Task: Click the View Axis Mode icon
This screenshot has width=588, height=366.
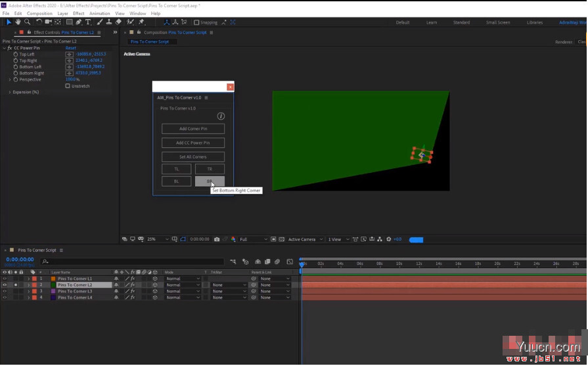Action: pos(184,22)
